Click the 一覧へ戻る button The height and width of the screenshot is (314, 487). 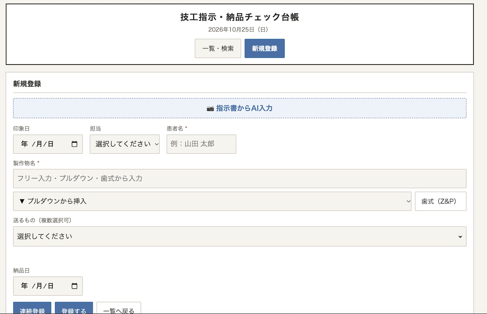coord(119,308)
